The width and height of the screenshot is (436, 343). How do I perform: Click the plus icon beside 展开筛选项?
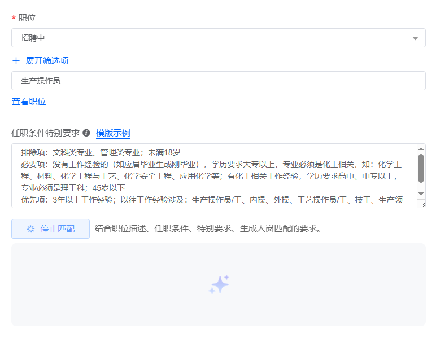[16, 60]
